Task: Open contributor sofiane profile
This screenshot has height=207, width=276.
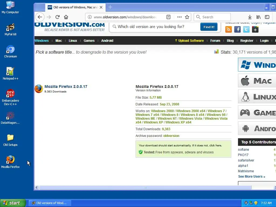Action: coord(243,150)
